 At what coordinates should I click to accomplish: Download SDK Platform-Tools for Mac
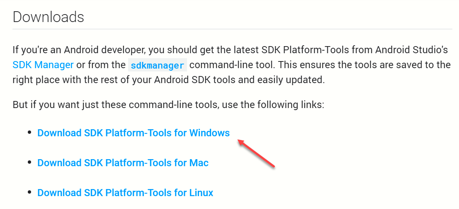[123, 162]
